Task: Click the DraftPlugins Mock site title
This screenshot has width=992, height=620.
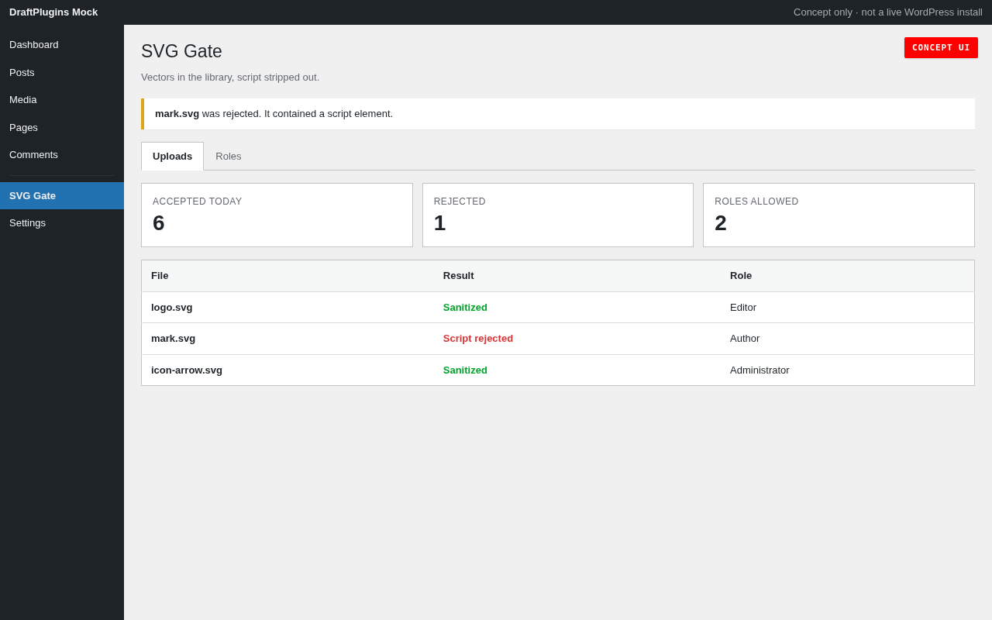Action: click(x=53, y=12)
